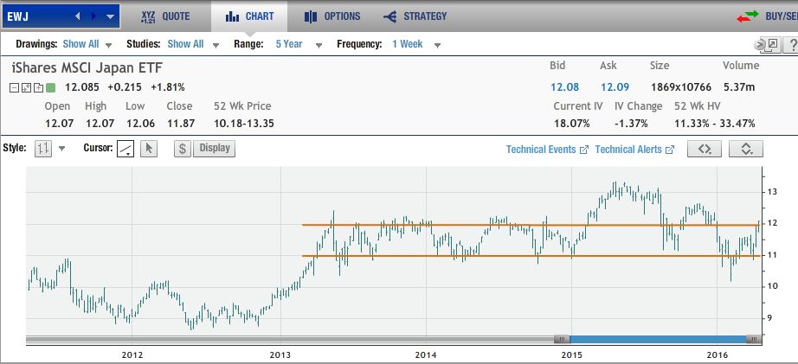The image size is (798, 364).
Task: Expand quote details with plus icon
Action: pos(38,88)
